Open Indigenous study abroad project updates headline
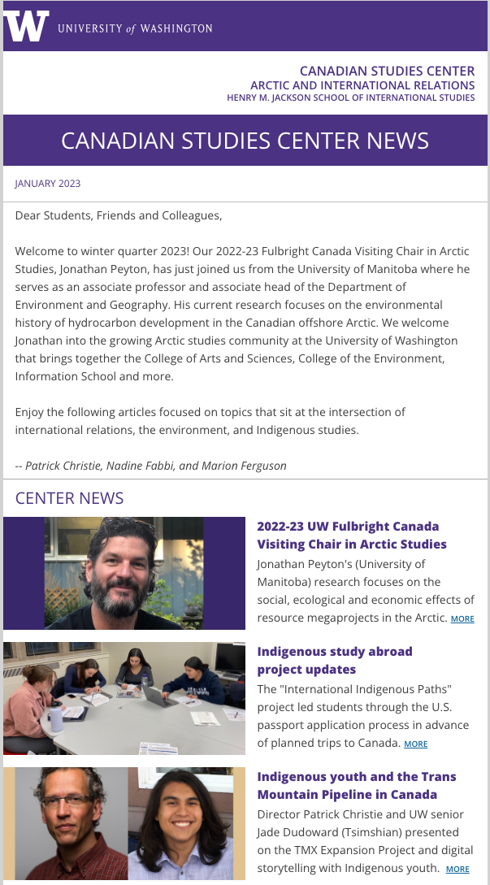Screen dimensions: 490x885 coord(335,661)
